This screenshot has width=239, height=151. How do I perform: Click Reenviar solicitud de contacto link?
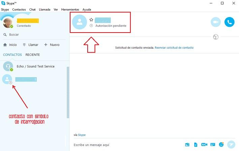pos(174,48)
